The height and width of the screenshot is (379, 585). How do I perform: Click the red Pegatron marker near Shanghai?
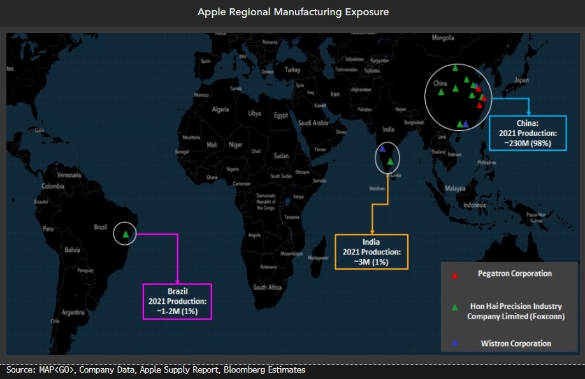pyautogui.click(x=479, y=90)
